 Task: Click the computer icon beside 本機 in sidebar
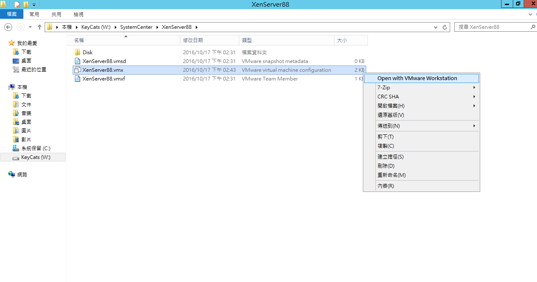12,87
